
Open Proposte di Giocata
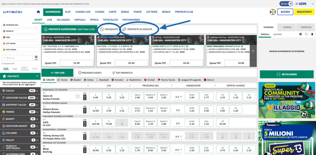(137, 29)
